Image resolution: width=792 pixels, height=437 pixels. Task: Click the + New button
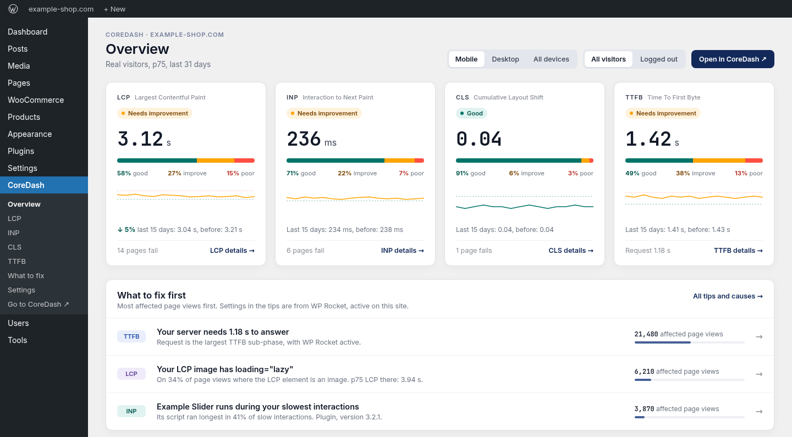coord(114,9)
